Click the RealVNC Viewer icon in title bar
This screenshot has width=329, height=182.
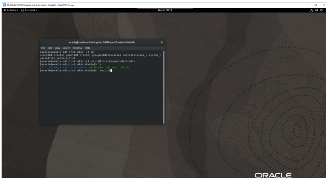3,5
